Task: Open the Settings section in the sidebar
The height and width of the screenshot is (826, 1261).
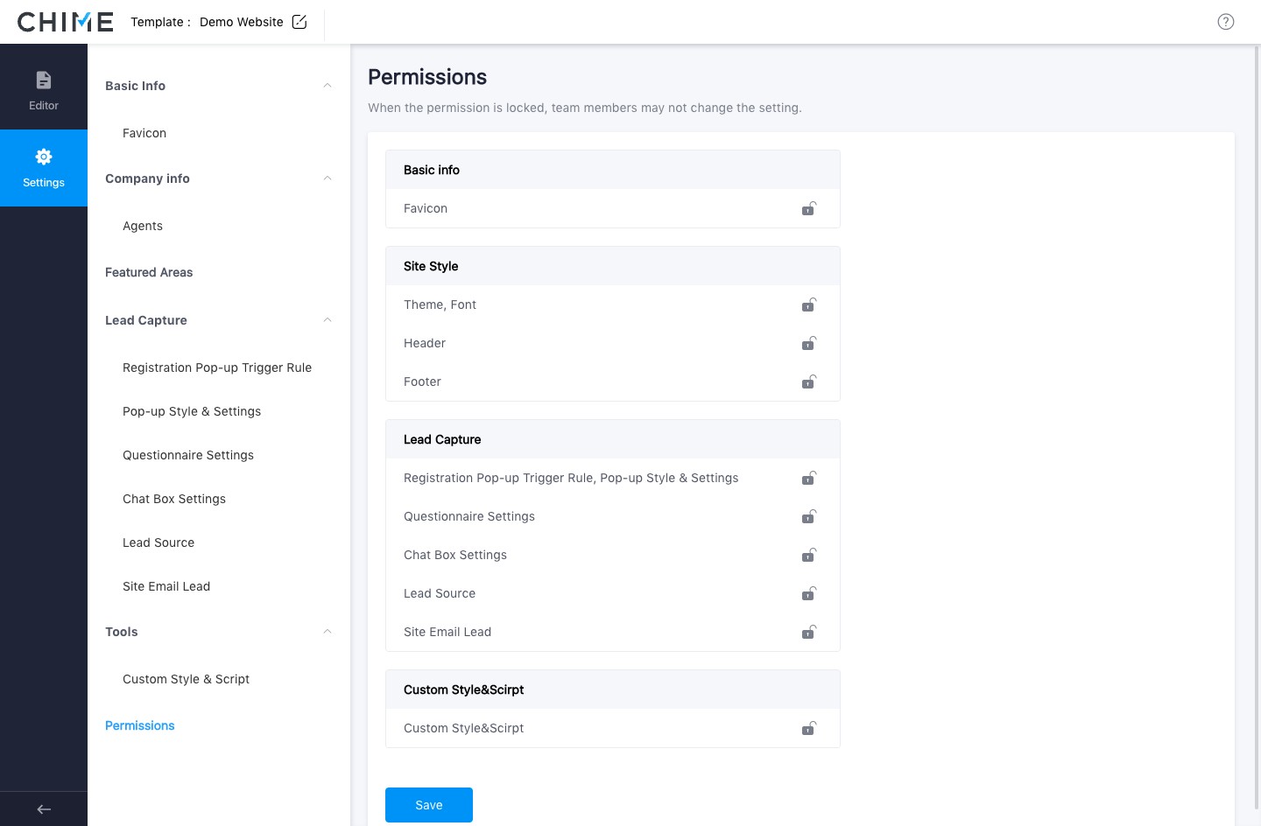Action: coord(44,168)
